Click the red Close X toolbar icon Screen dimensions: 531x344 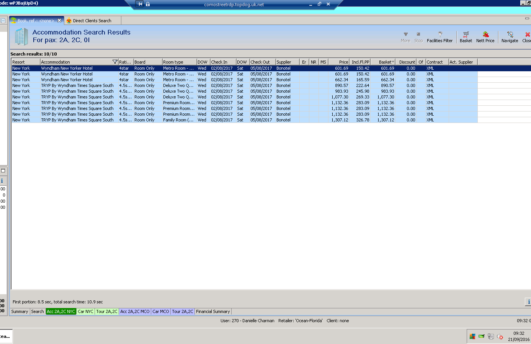528,34
